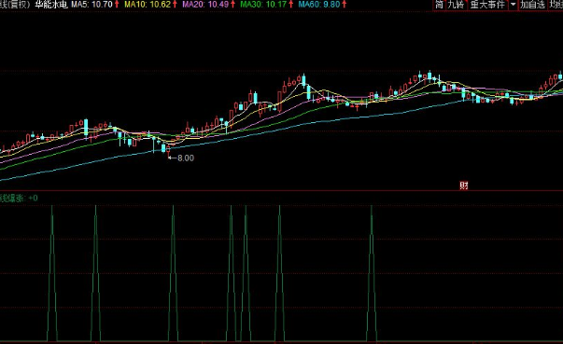Click the last green spike in indicator panel
Screen dimensions: 563x344
click(372, 273)
